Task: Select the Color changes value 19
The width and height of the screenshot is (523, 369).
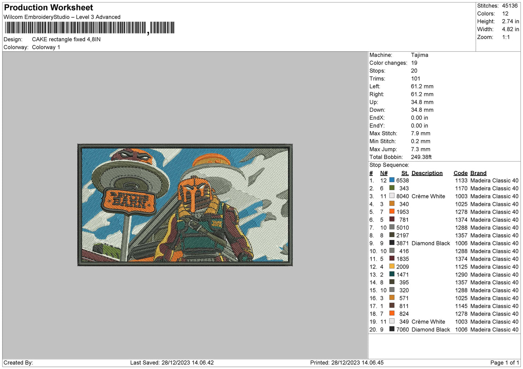Action: (x=414, y=63)
